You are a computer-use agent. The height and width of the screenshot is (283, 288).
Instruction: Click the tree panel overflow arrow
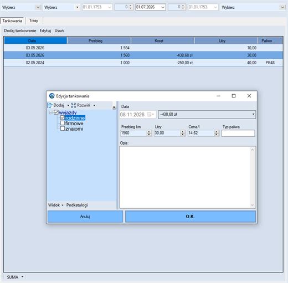click(x=114, y=107)
